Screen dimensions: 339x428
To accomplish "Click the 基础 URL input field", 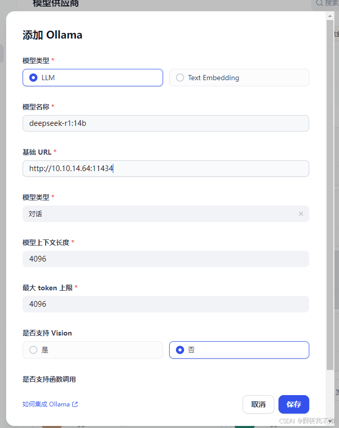I will (x=165, y=169).
